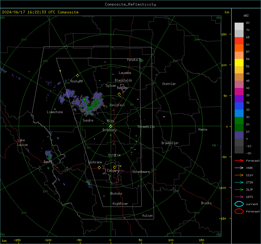Click the dBZ legend heading

point(246,15)
